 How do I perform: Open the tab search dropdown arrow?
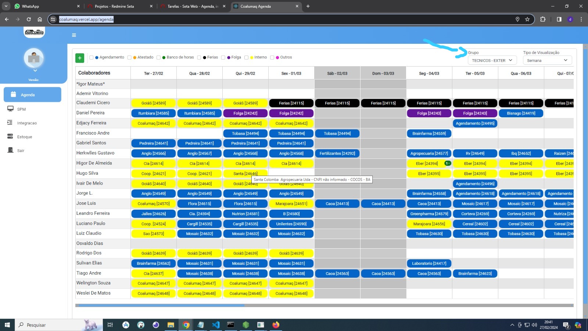pos(6,6)
